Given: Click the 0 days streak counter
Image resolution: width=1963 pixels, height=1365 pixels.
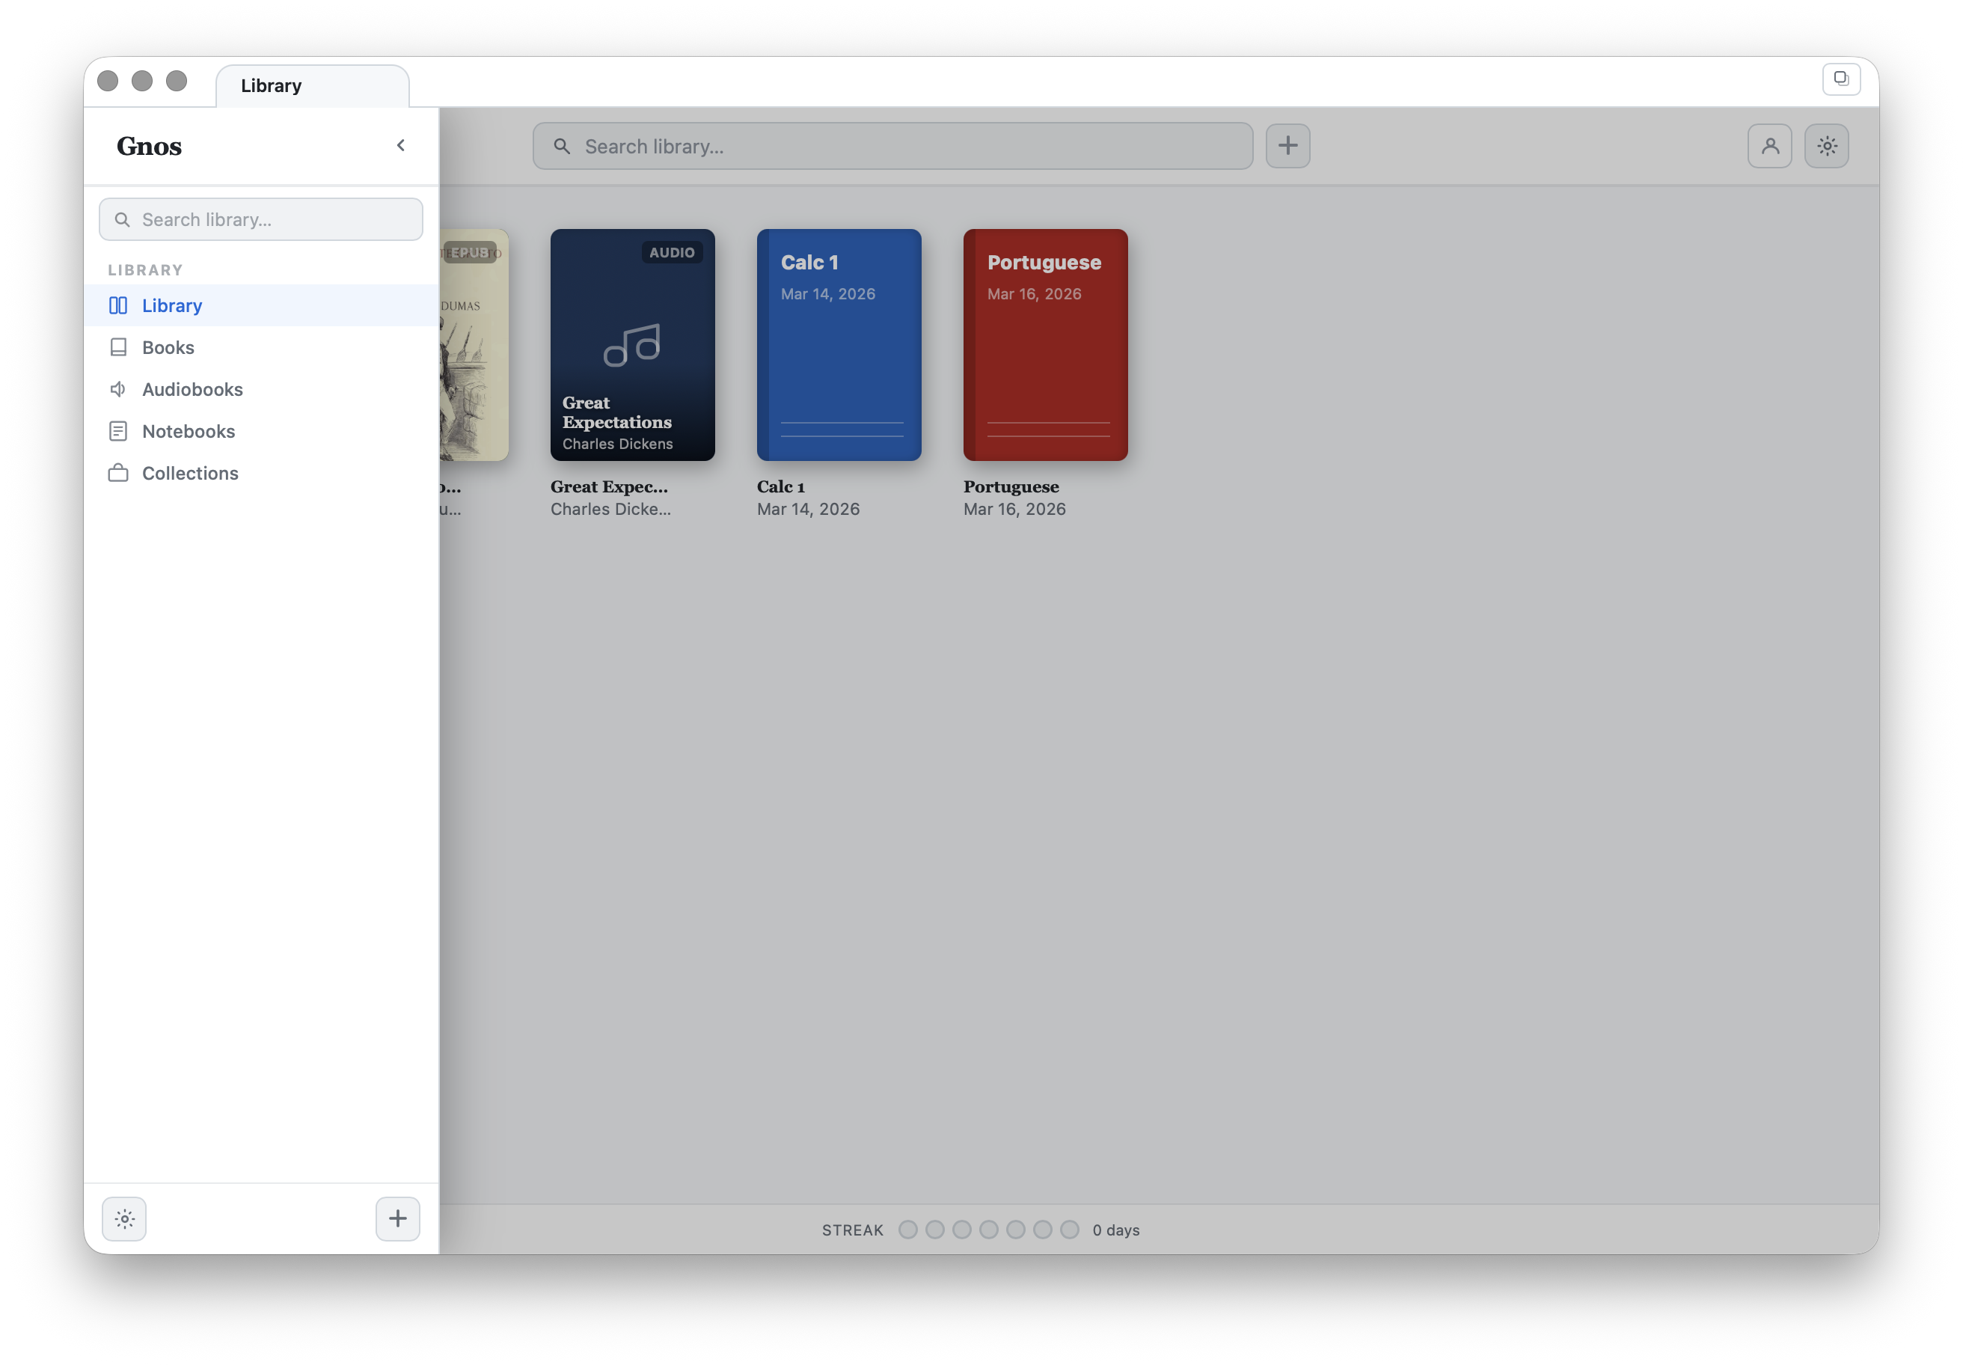Looking at the screenshot, I should click(1115, 1230).
